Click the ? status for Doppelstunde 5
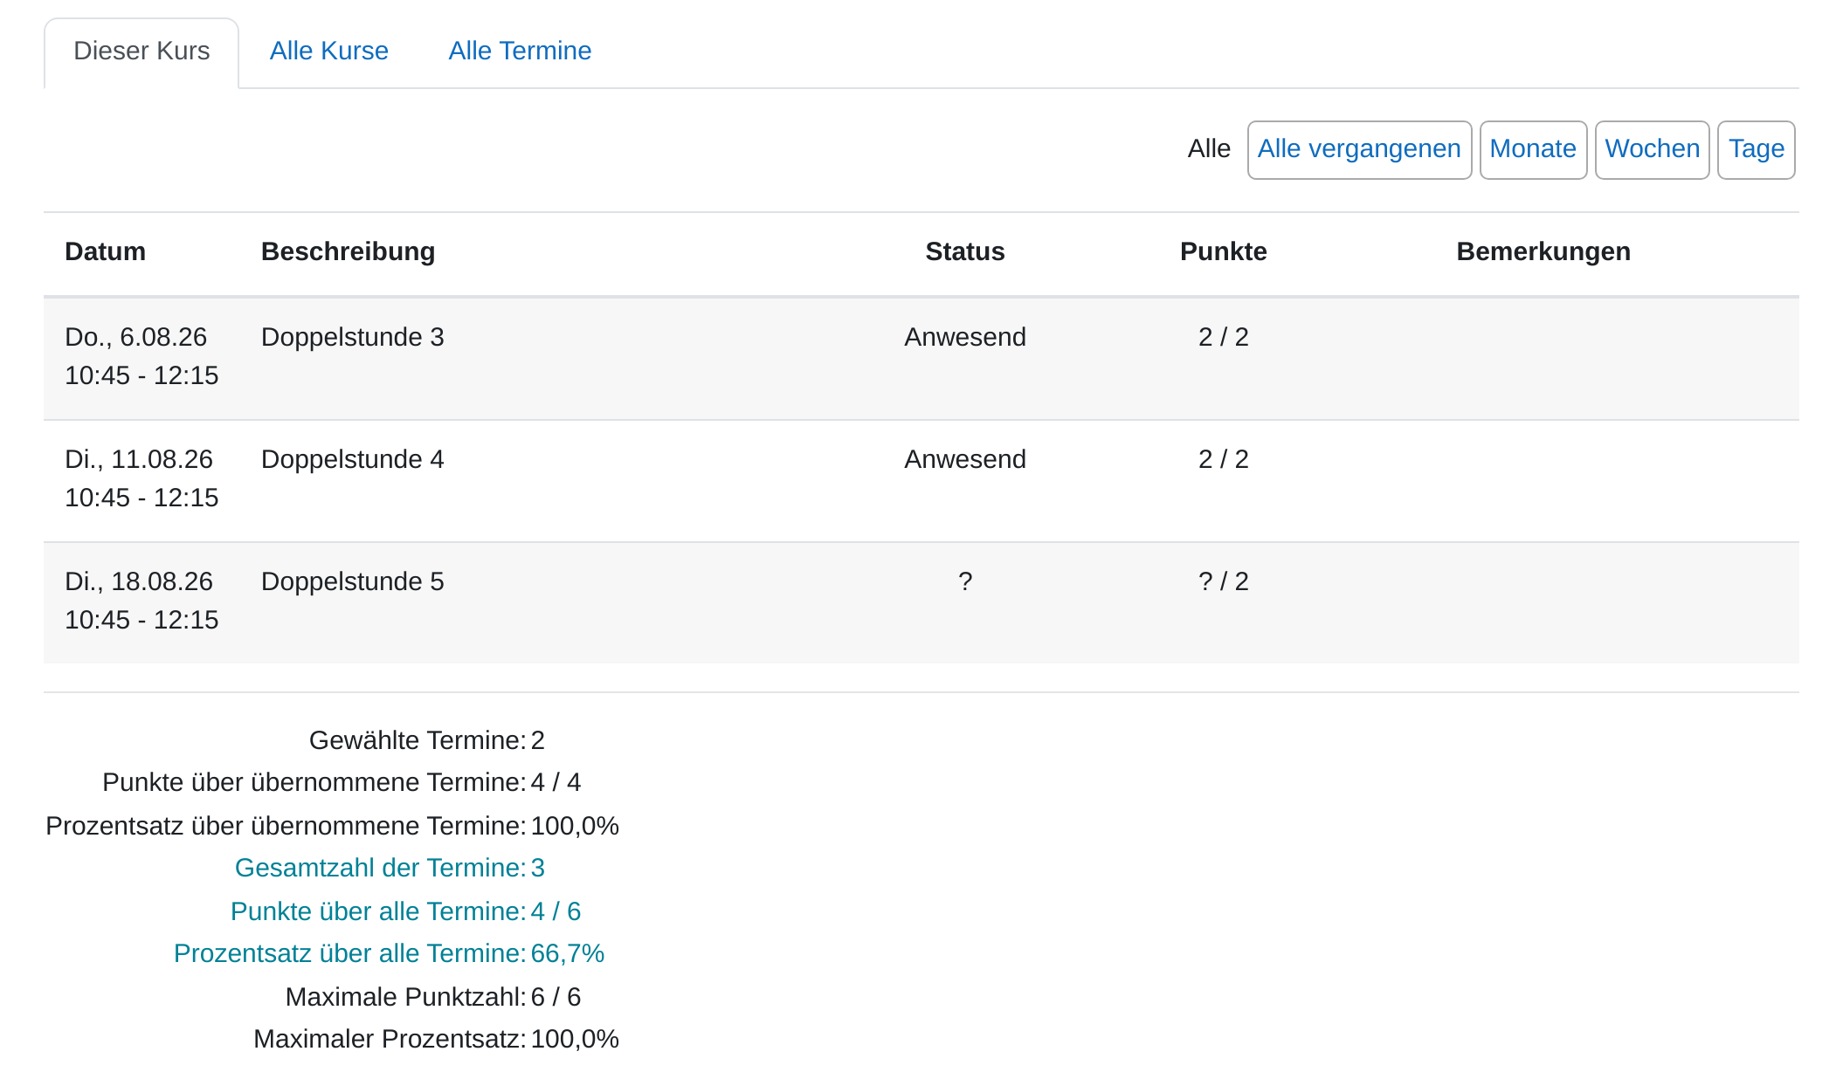This screenshot has width=1843, height=1079. click(x=964, y=581)
